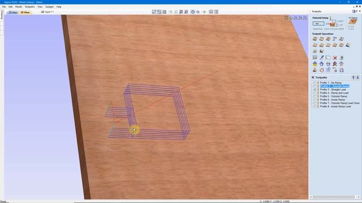Click the Save Toolpath floppy disk icon
This screenshot has height=203, width=362.
pos(342,70)
